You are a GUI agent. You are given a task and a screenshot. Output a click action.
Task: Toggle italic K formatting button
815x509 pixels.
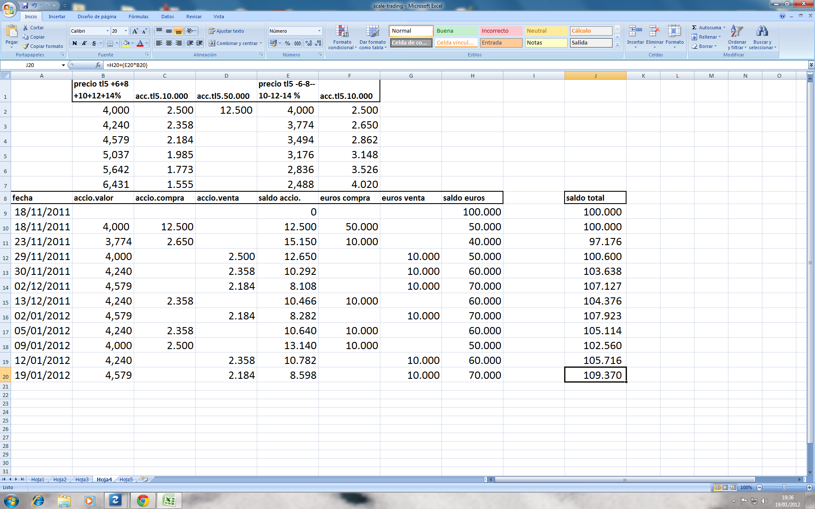click(84, 43)
